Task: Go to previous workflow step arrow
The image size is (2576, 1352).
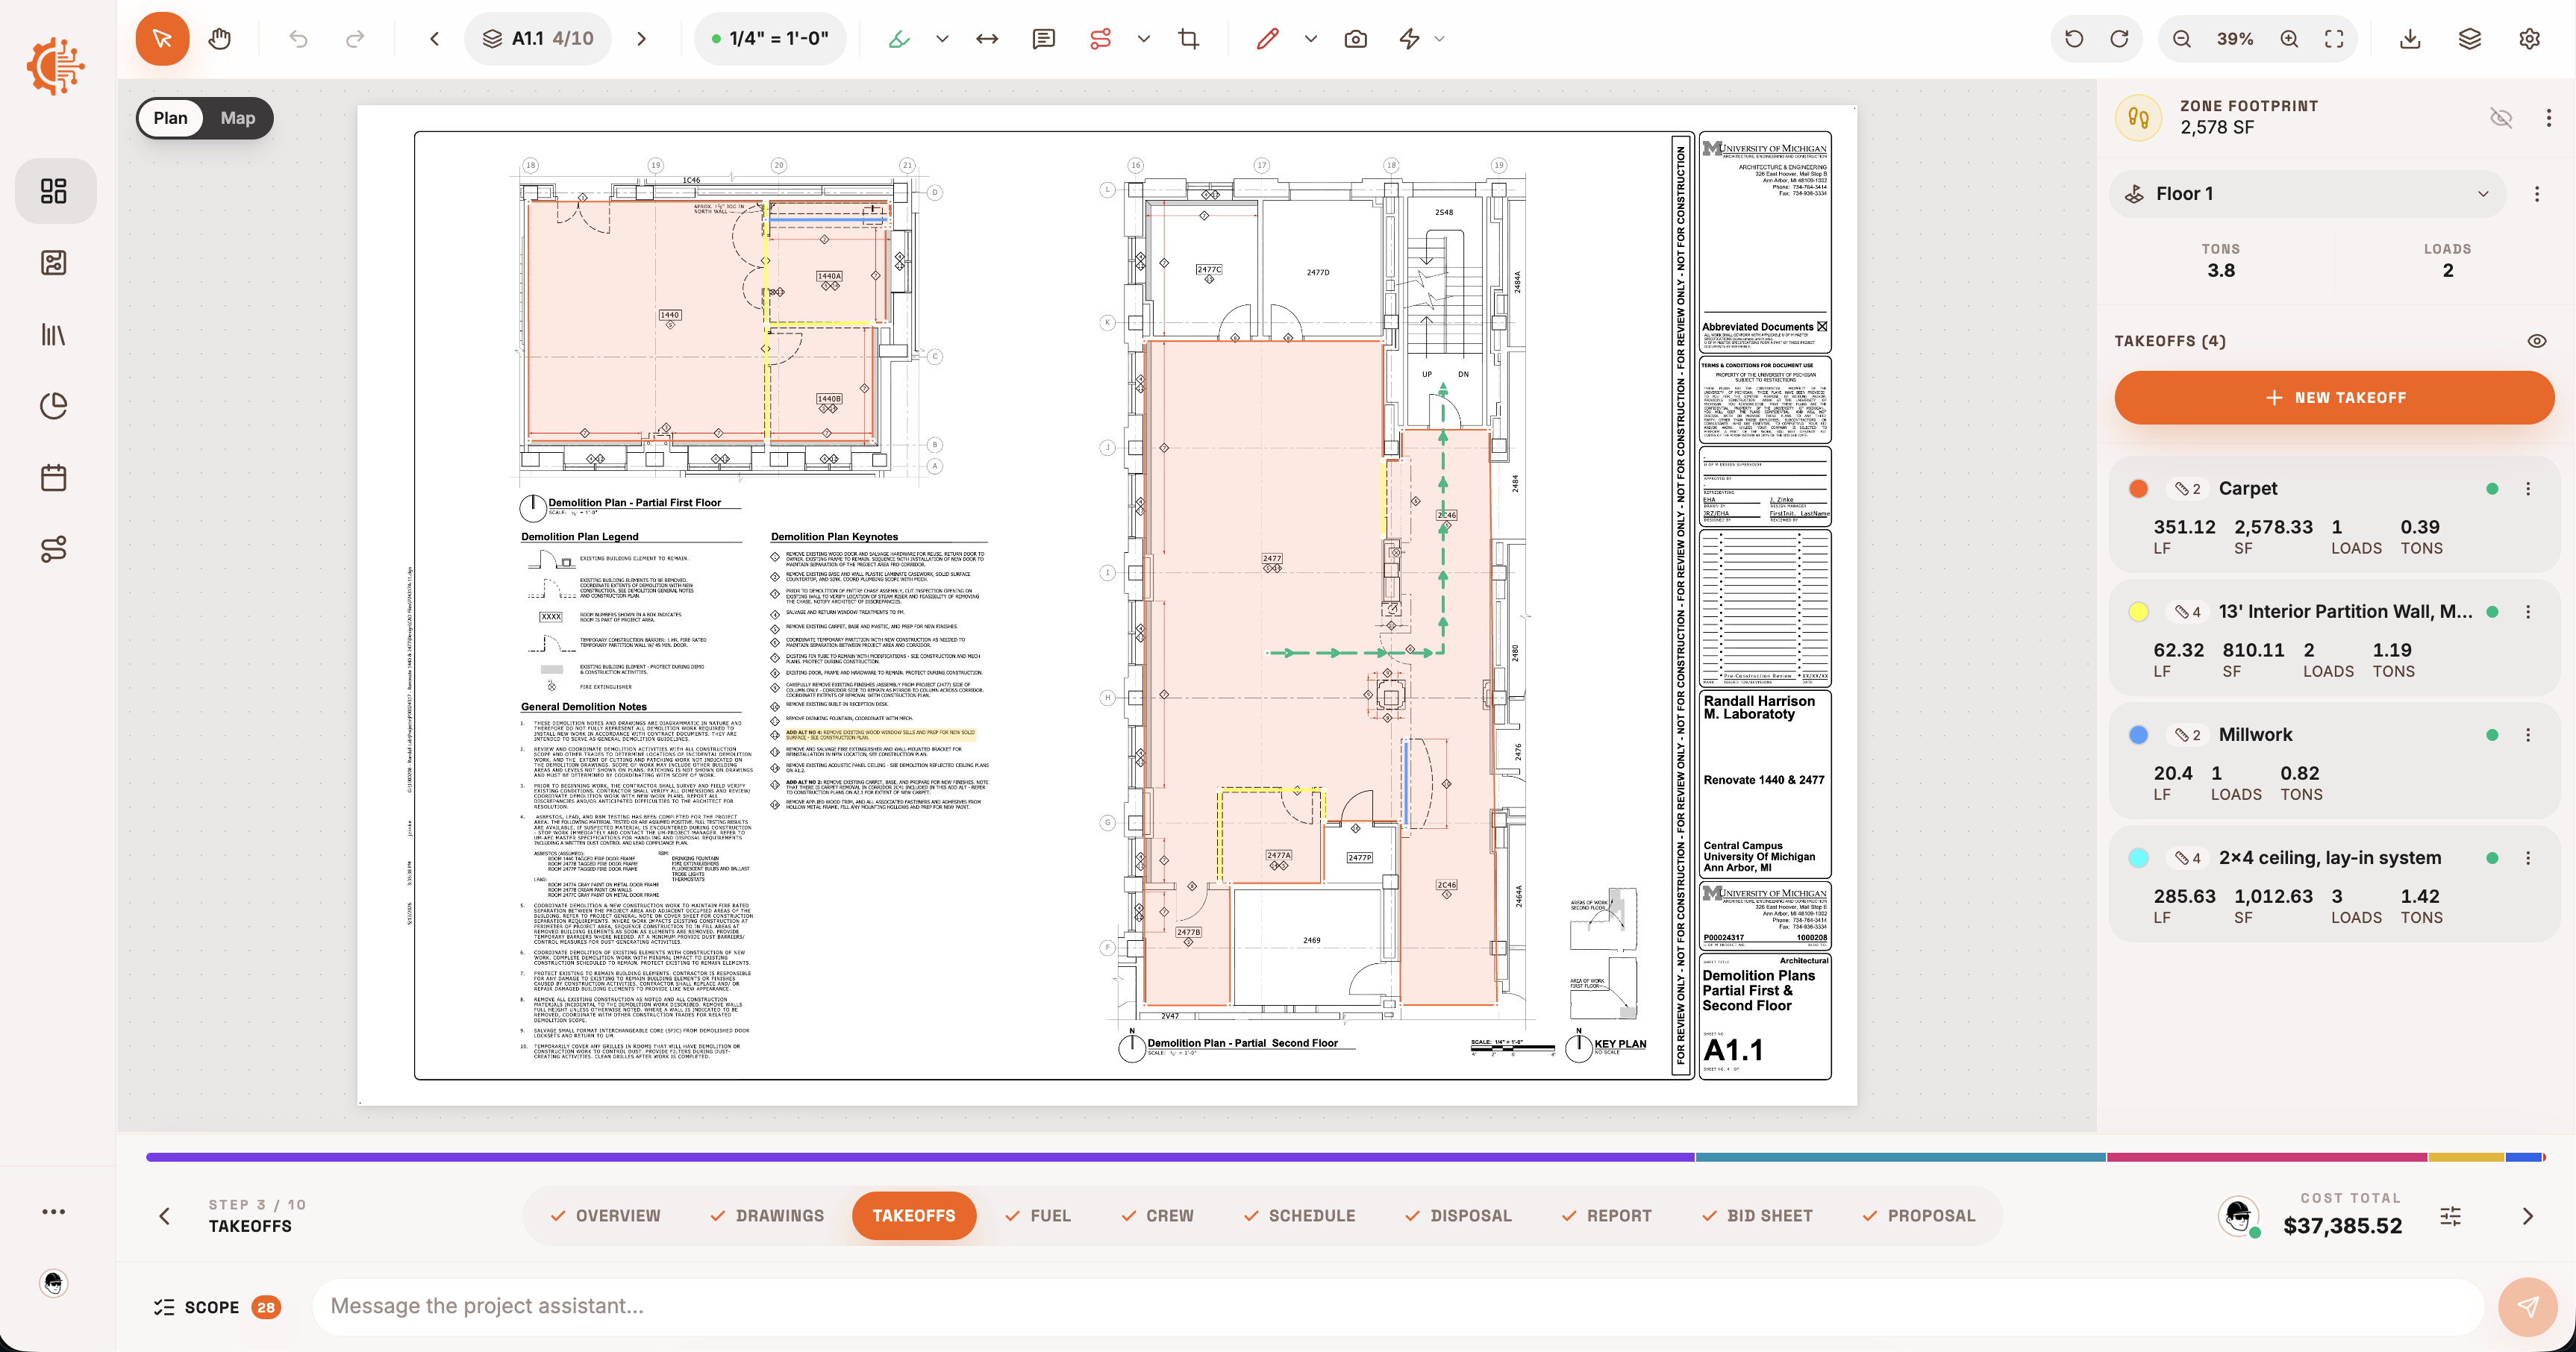Action: [165, 1216]
